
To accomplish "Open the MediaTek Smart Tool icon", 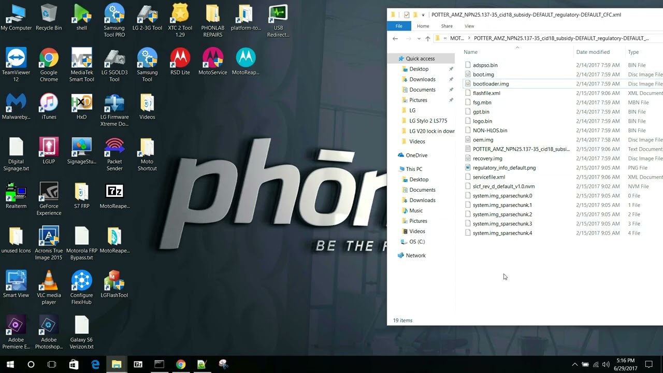I will pyautogui.click(x=81, y=65).
